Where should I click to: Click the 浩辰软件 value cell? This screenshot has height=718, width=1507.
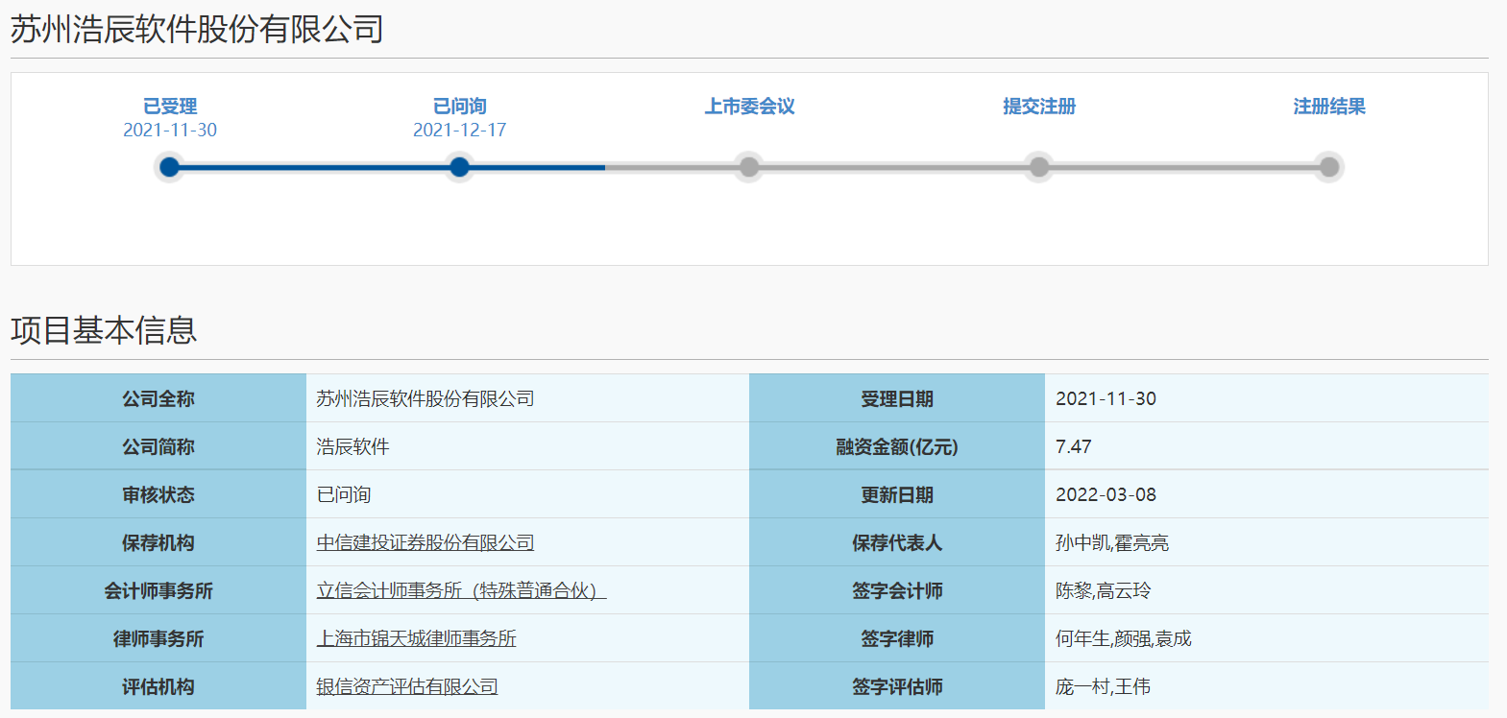tap(527, 446)
